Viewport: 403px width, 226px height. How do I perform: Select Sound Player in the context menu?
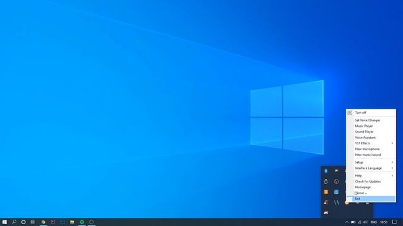pos(371,132)
